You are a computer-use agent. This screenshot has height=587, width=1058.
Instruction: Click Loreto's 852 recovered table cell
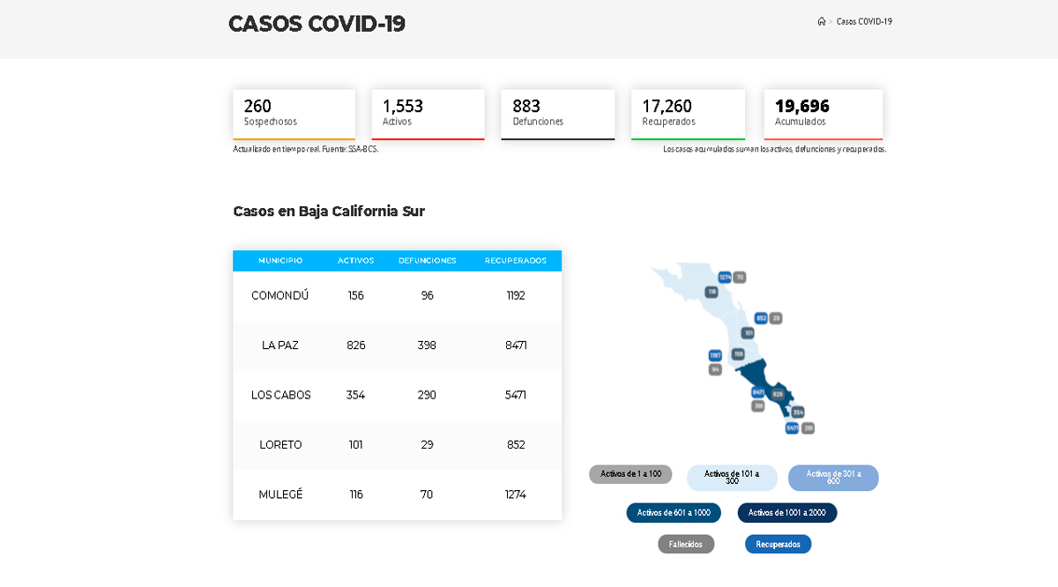click(x=516, y=444)
